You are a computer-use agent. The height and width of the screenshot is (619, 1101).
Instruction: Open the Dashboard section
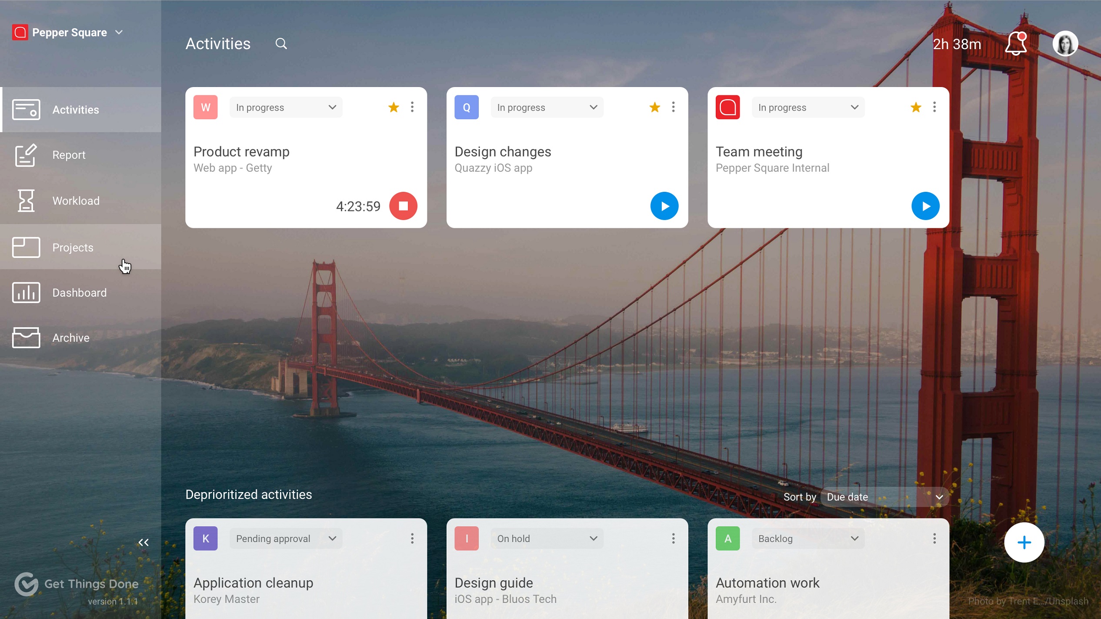tap(79, 292)
